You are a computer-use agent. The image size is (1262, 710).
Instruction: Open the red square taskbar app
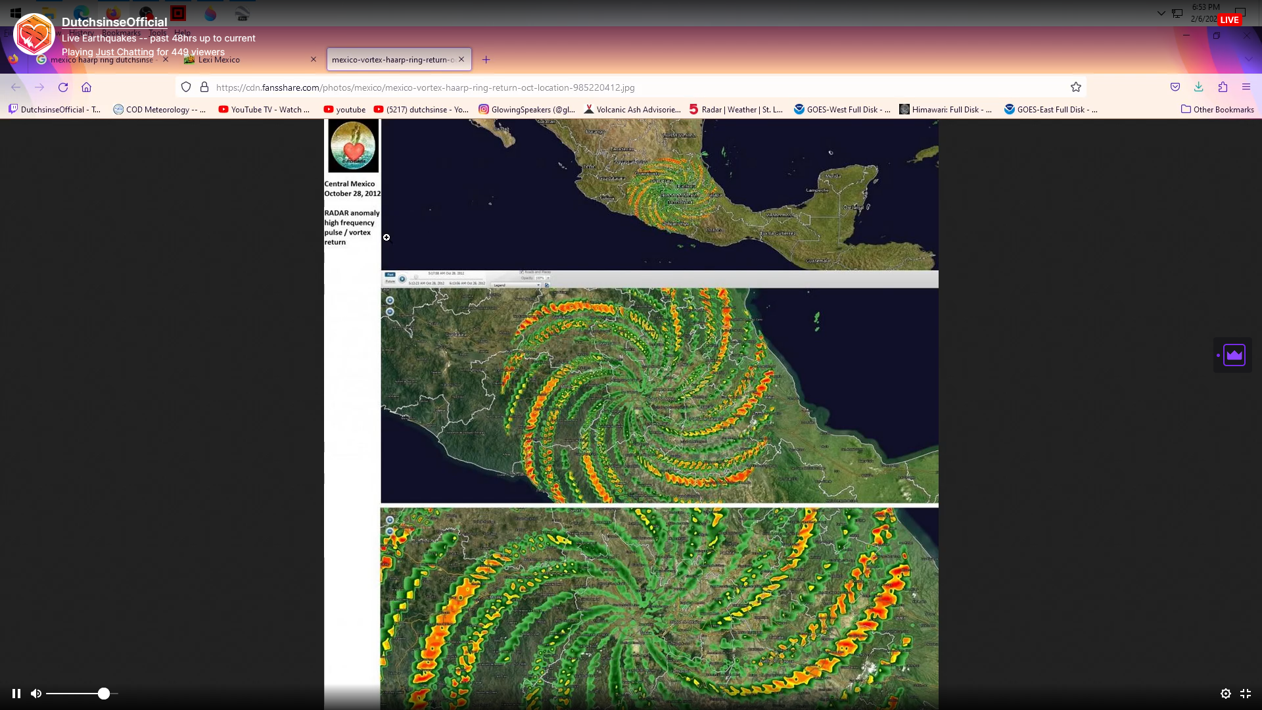click(x=178, y=12)
